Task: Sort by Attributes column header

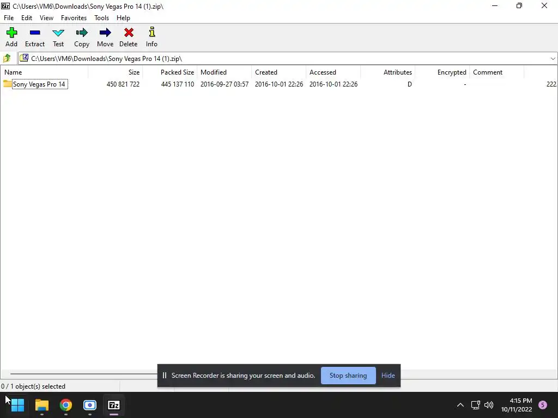Action: 387,72
